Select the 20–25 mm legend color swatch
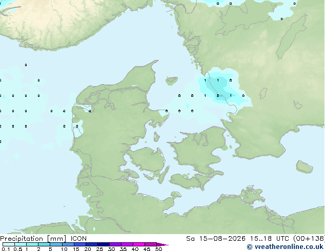325x251 pixels. click(x=91, y=244)
